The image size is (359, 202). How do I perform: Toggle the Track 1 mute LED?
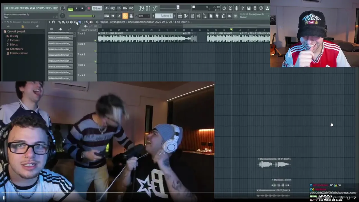(x=95, y=41)
